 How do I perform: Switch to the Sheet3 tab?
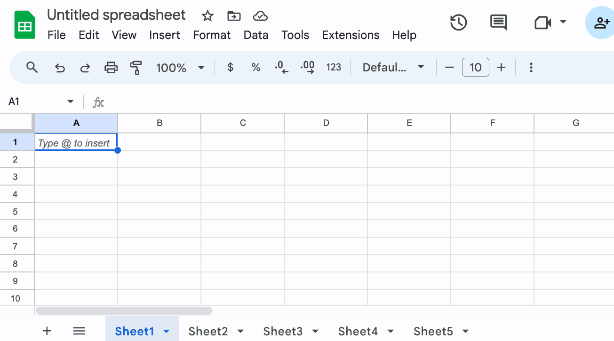[x=283, y=332]
